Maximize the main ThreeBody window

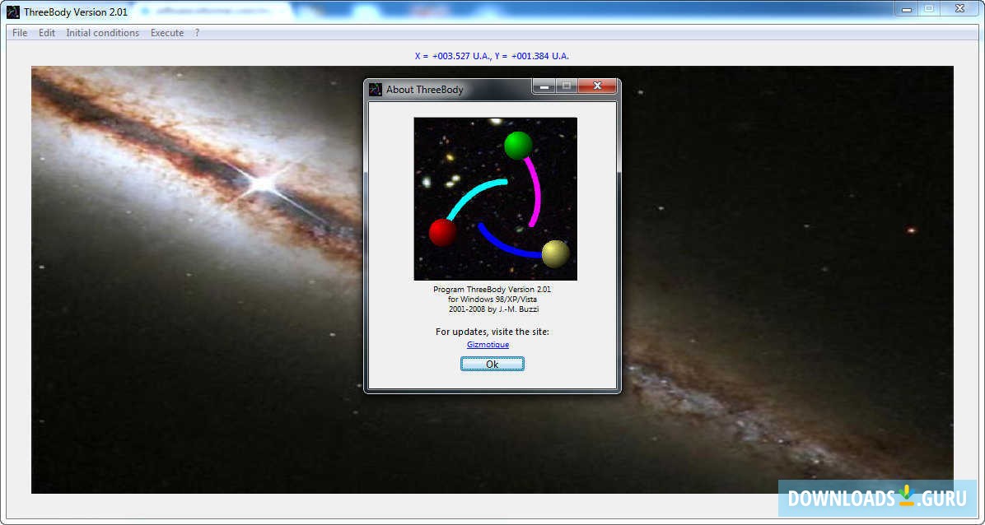pyautogui.click(x=928, y=8)
